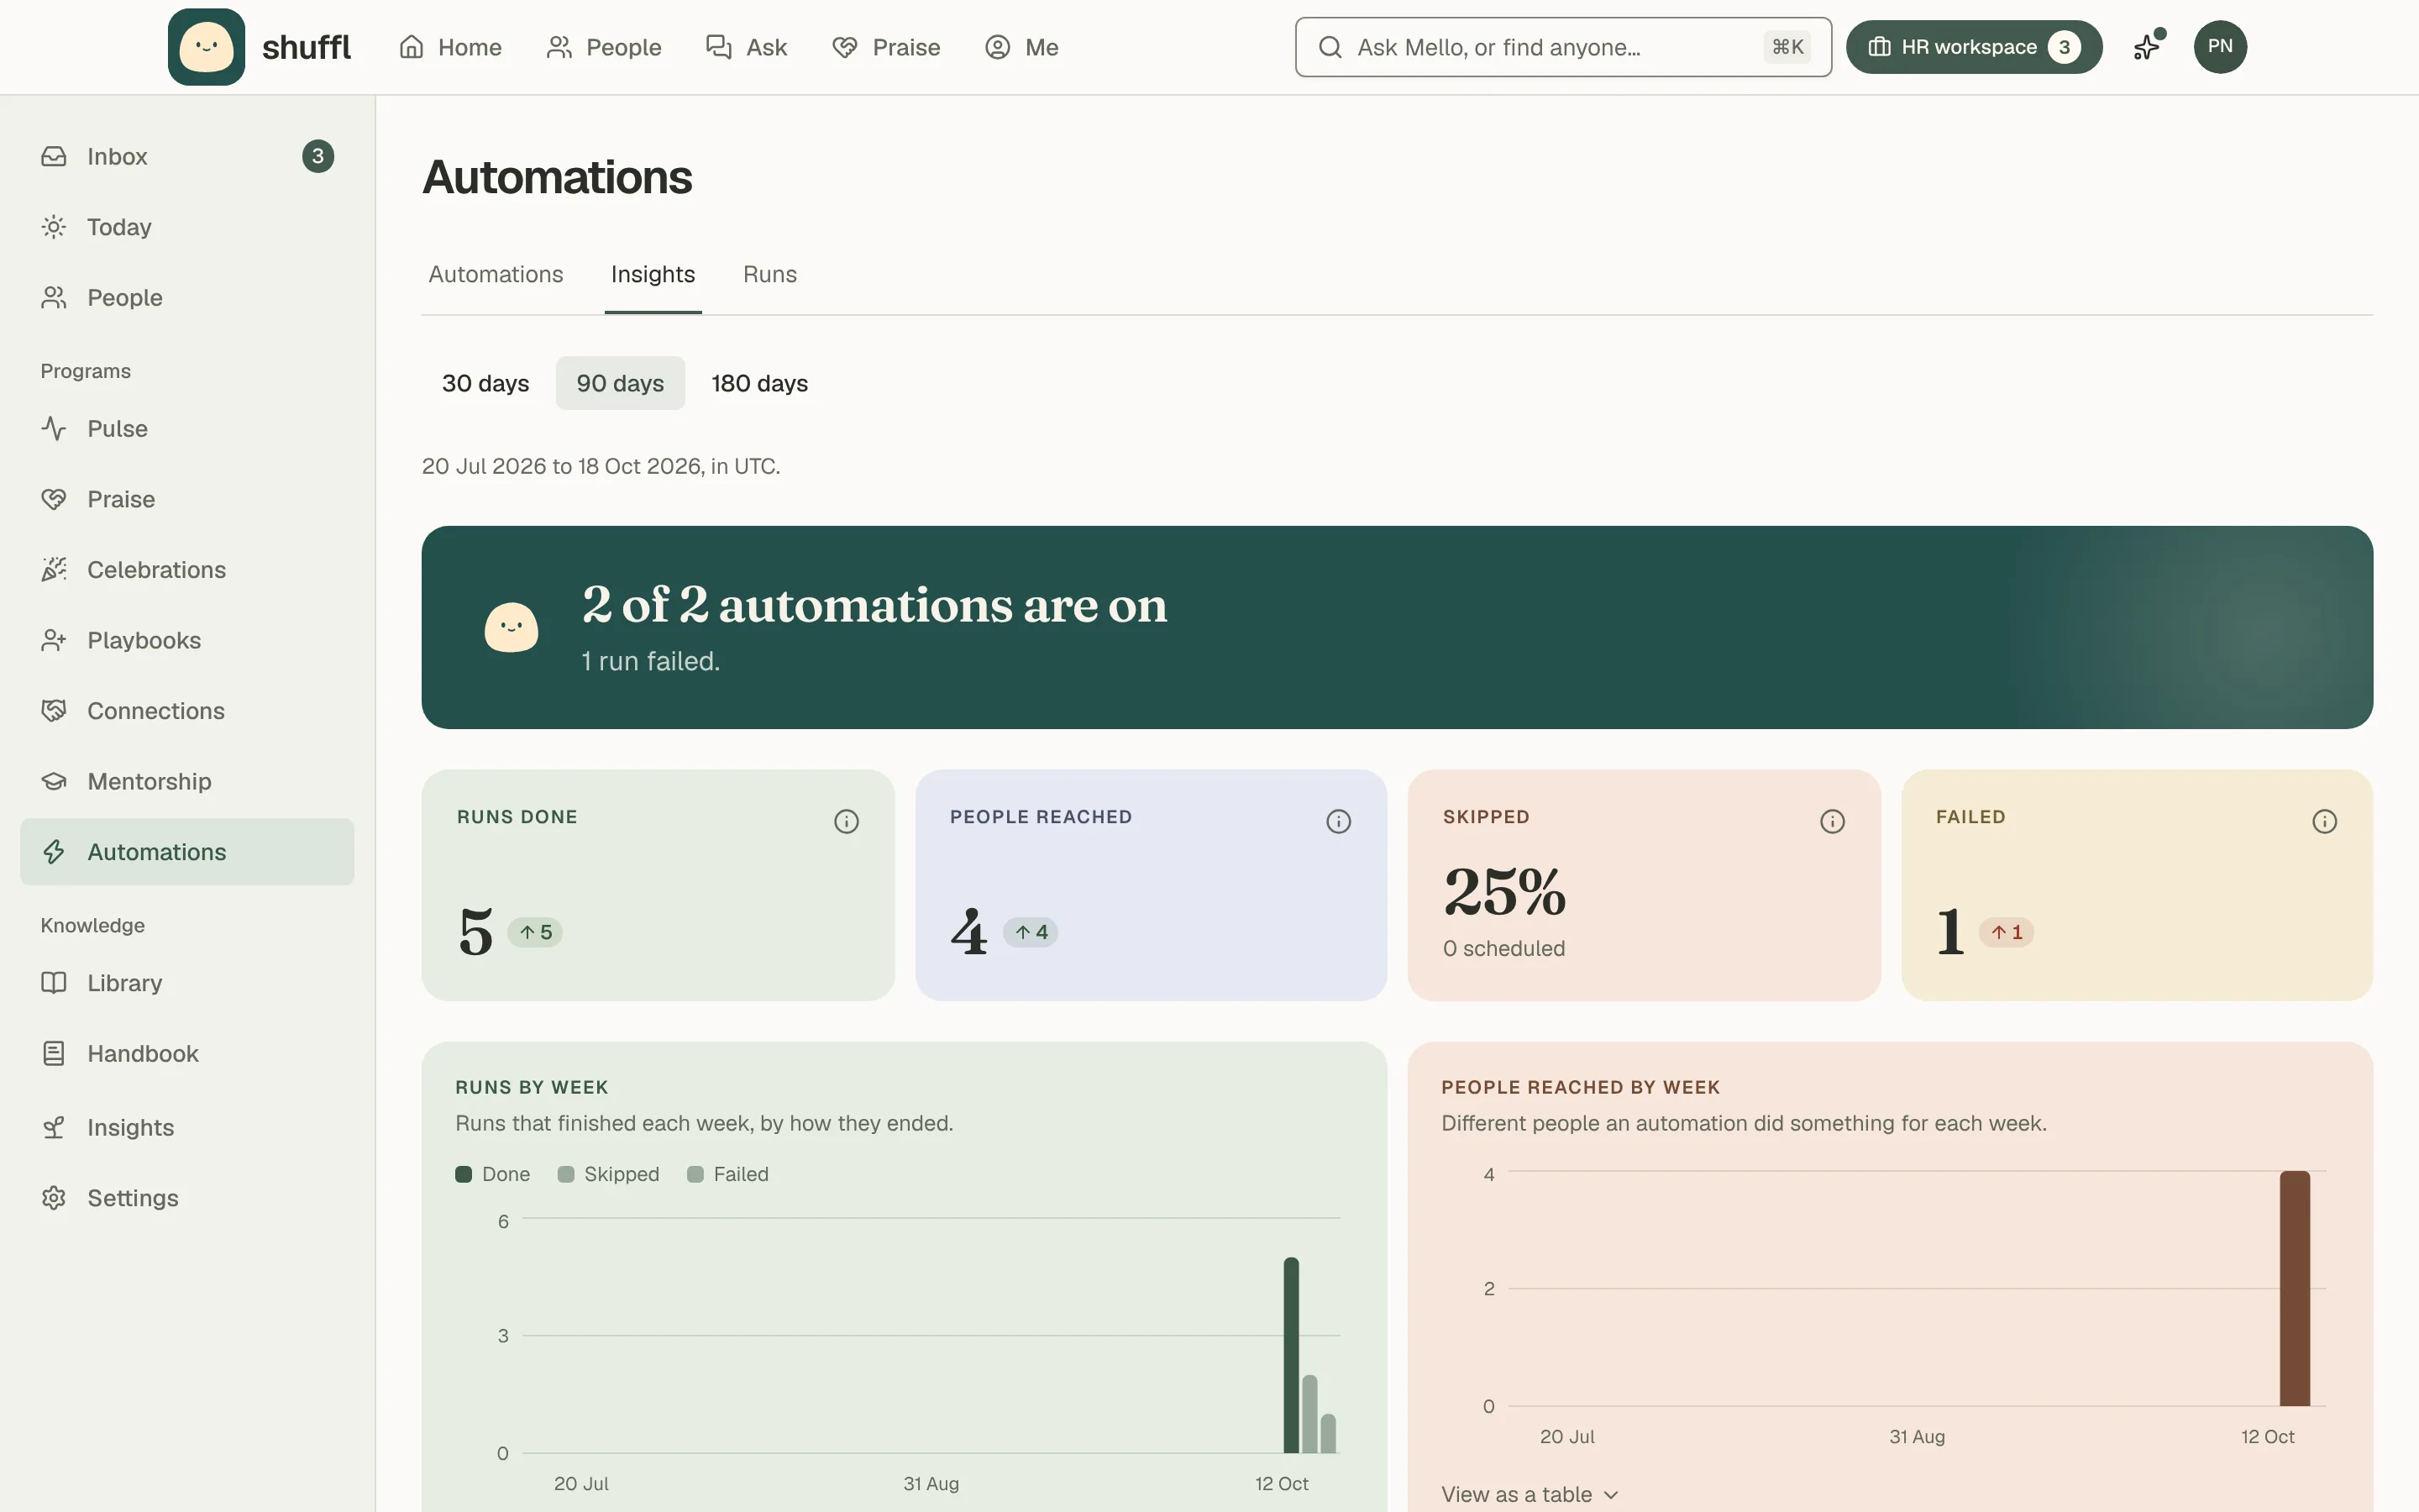Image resolution: width=2419 pixels, height=1512 pixels.
Task: Switch to the Insights tab
Action: pyautogui.click(x=653, y=274)
